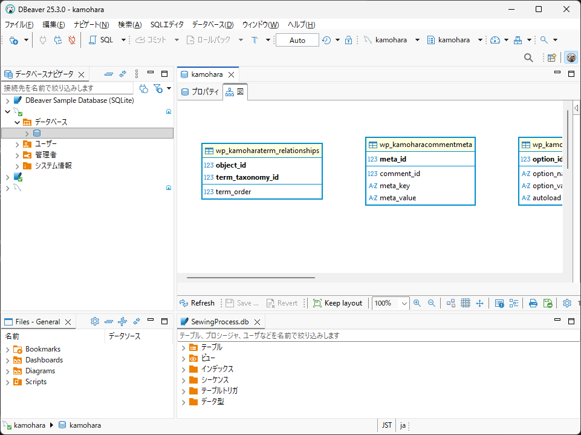The width and height of the screenshot is (581, 435).
Task: Toggle the grid display in the diagram toolbar
Action: (465, 303)
